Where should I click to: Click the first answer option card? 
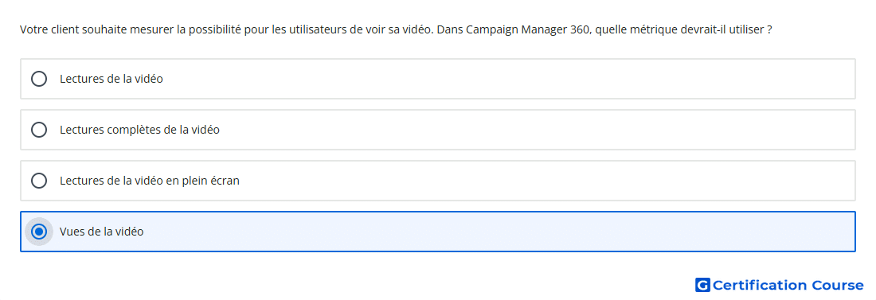tap(438, 79)
